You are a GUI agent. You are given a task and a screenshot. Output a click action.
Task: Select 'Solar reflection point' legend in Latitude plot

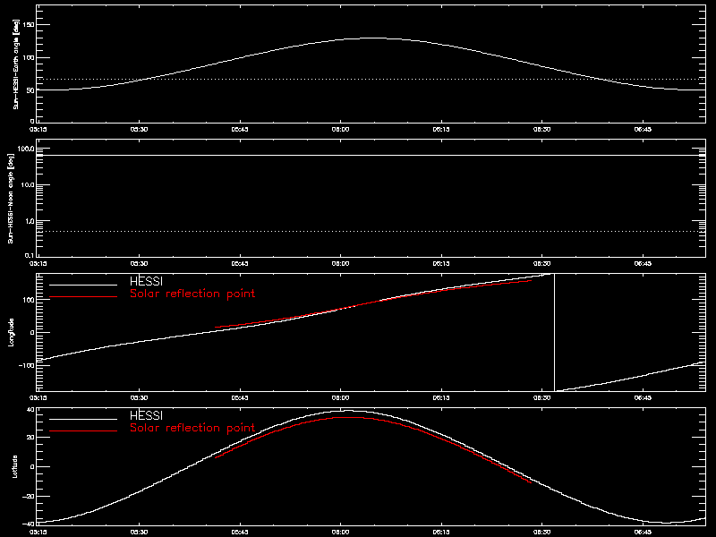[x=192, y=428]
